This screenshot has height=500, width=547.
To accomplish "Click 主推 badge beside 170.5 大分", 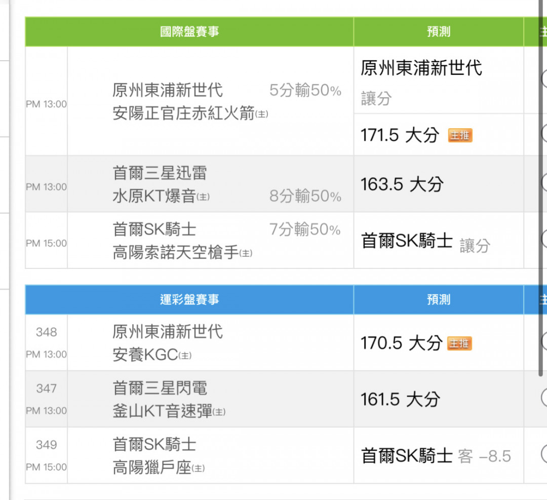I will pyautogui.click(x=459, y=343).
